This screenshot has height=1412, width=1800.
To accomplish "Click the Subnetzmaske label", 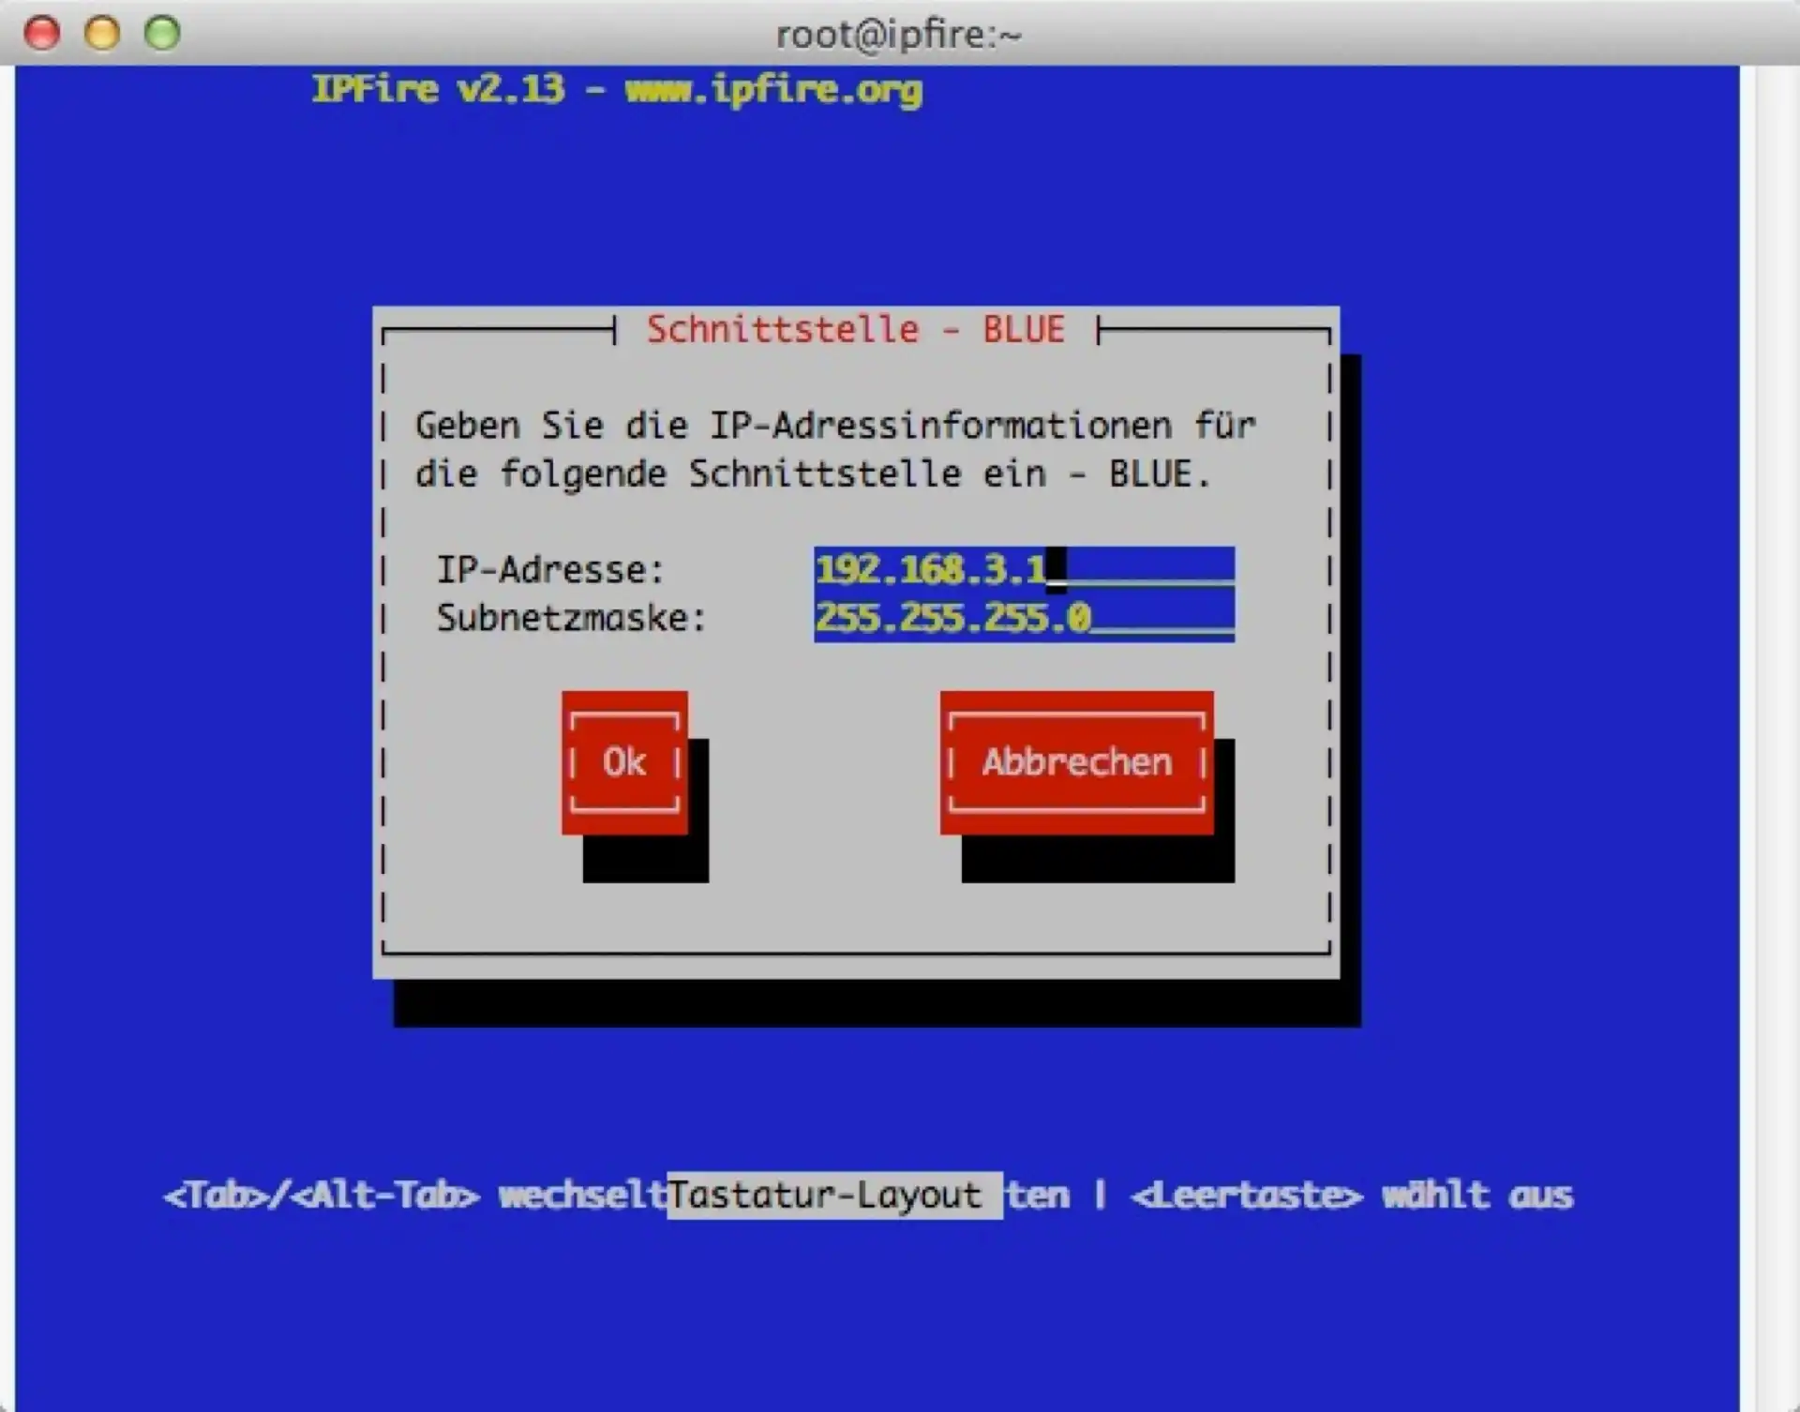I will point(570,618).
